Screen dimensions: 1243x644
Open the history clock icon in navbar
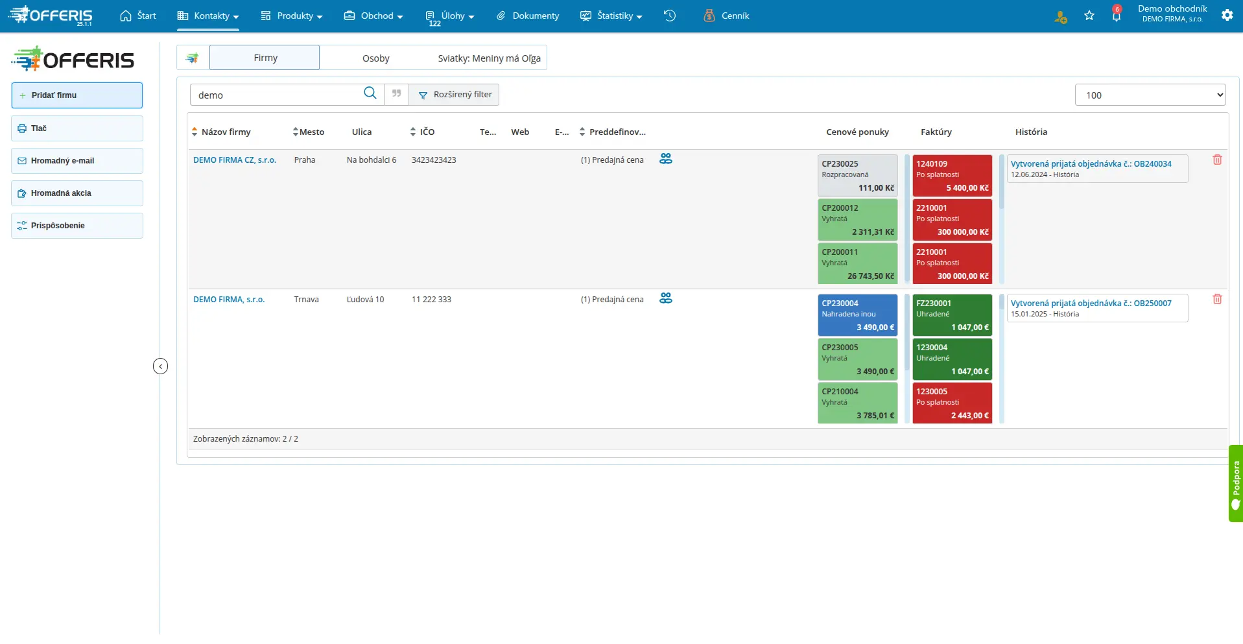click(670, 16)
